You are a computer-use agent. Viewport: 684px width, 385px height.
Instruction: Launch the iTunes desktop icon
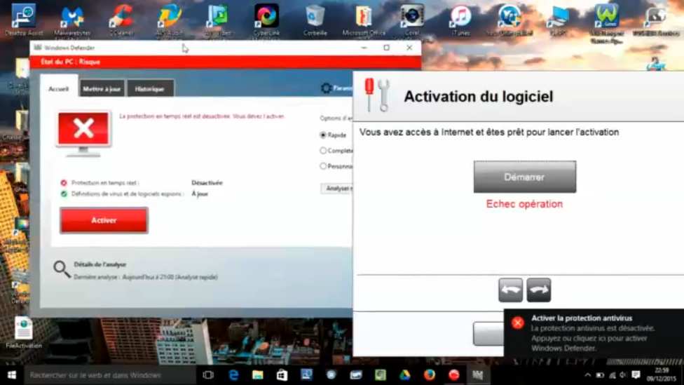460,19
